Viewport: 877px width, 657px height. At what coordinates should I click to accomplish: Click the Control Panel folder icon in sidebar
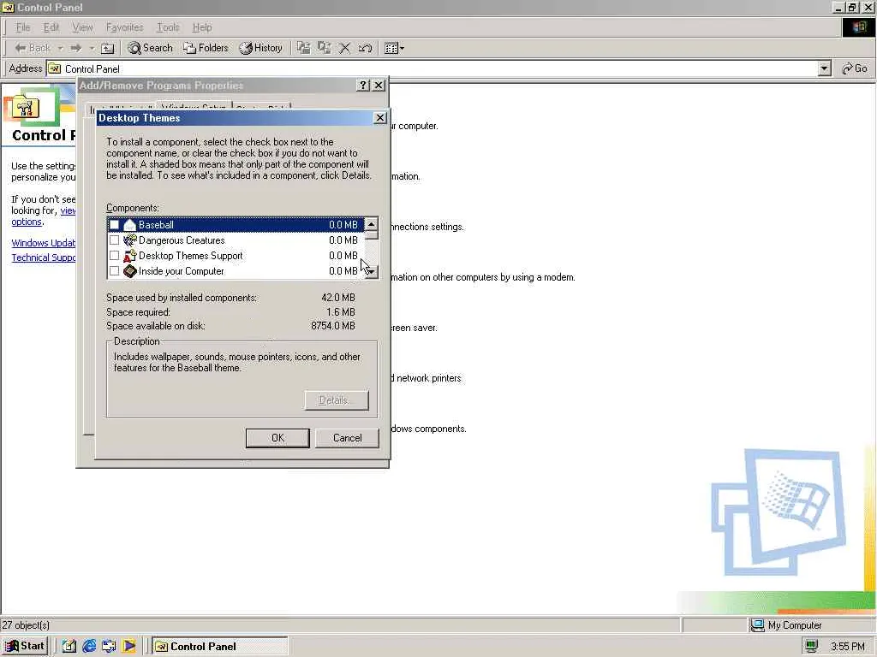[25, 106]
